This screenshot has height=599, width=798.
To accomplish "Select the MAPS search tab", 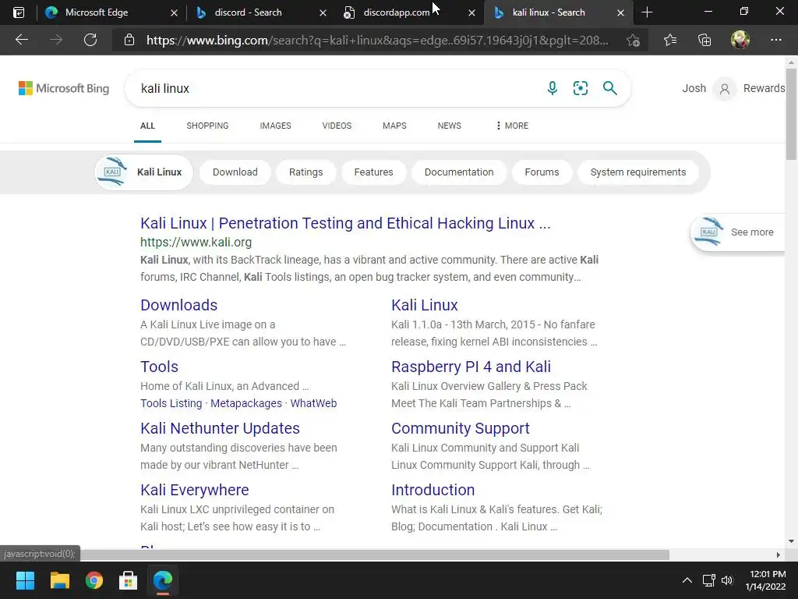I will (394, 126).
